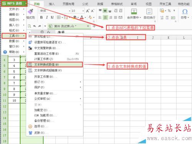The height and width of the screenshot is (144, 192).
Task: Click the Format Painter (格式刷) brush icon
Action: 30,12
